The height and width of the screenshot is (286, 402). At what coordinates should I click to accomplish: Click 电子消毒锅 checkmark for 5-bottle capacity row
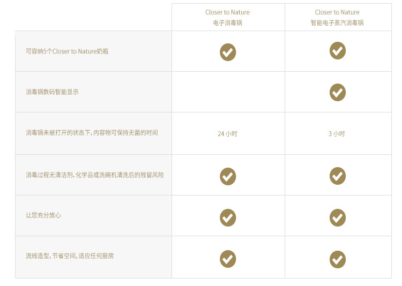(228, 52)
